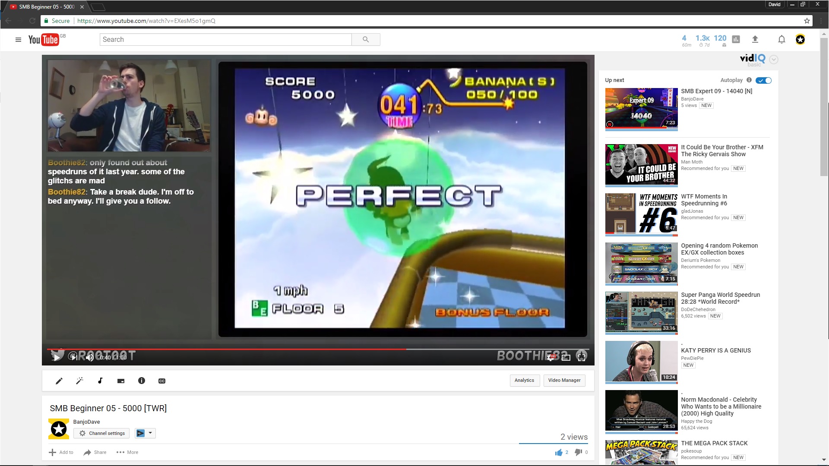Open the Cards info circle icon
Viewport: 829px width, 466px height.
(x=142, y=381)
